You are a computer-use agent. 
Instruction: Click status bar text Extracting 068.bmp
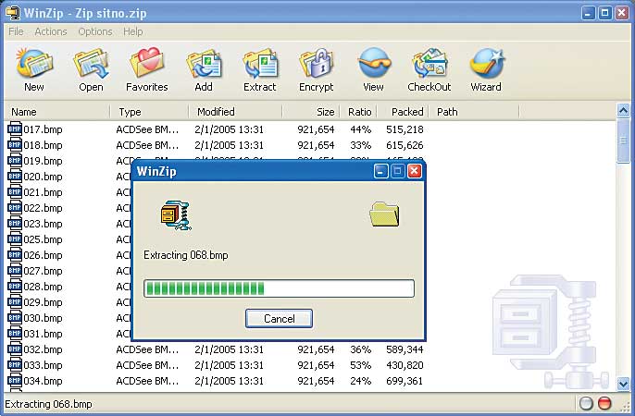48,404
